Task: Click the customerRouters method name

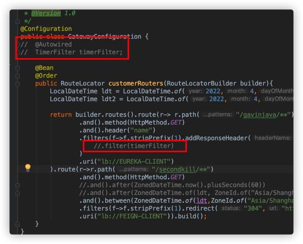Action: 136,83
